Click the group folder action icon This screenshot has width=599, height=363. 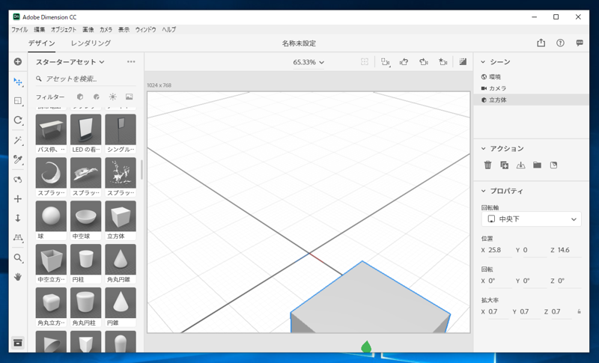click(x=537, y=165)
